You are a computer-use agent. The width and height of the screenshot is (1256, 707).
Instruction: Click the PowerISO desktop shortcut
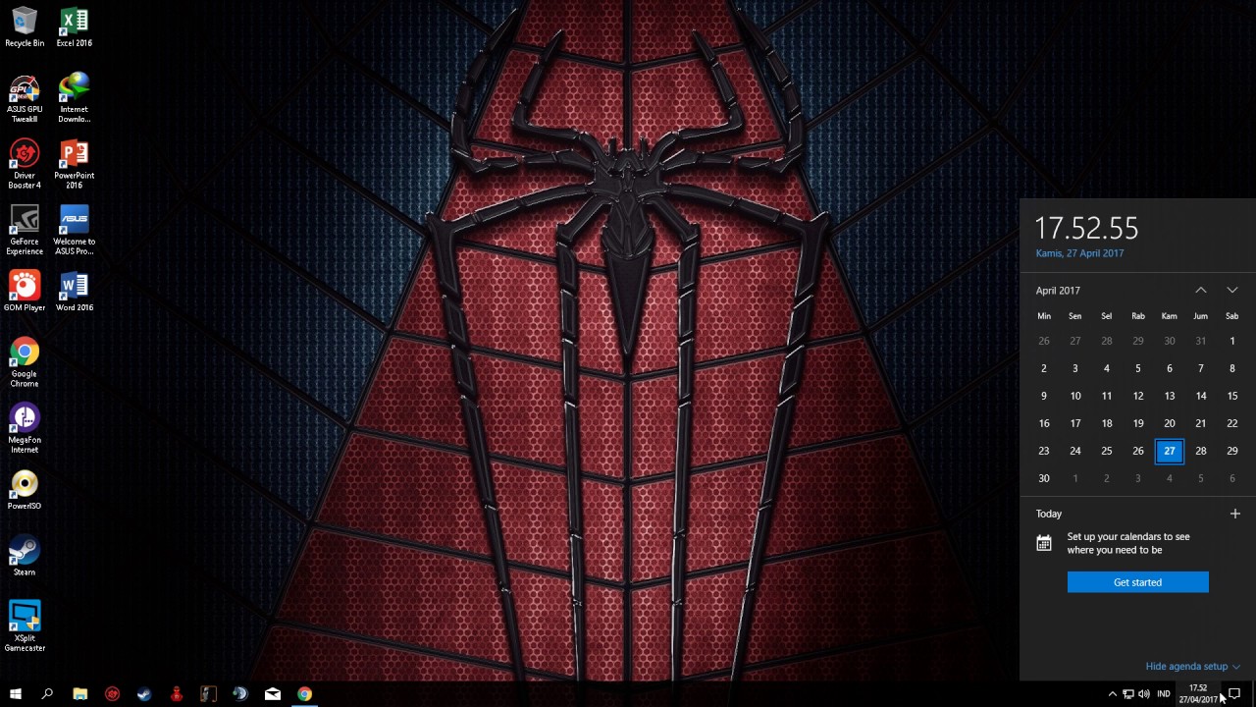tap(25, 490)
